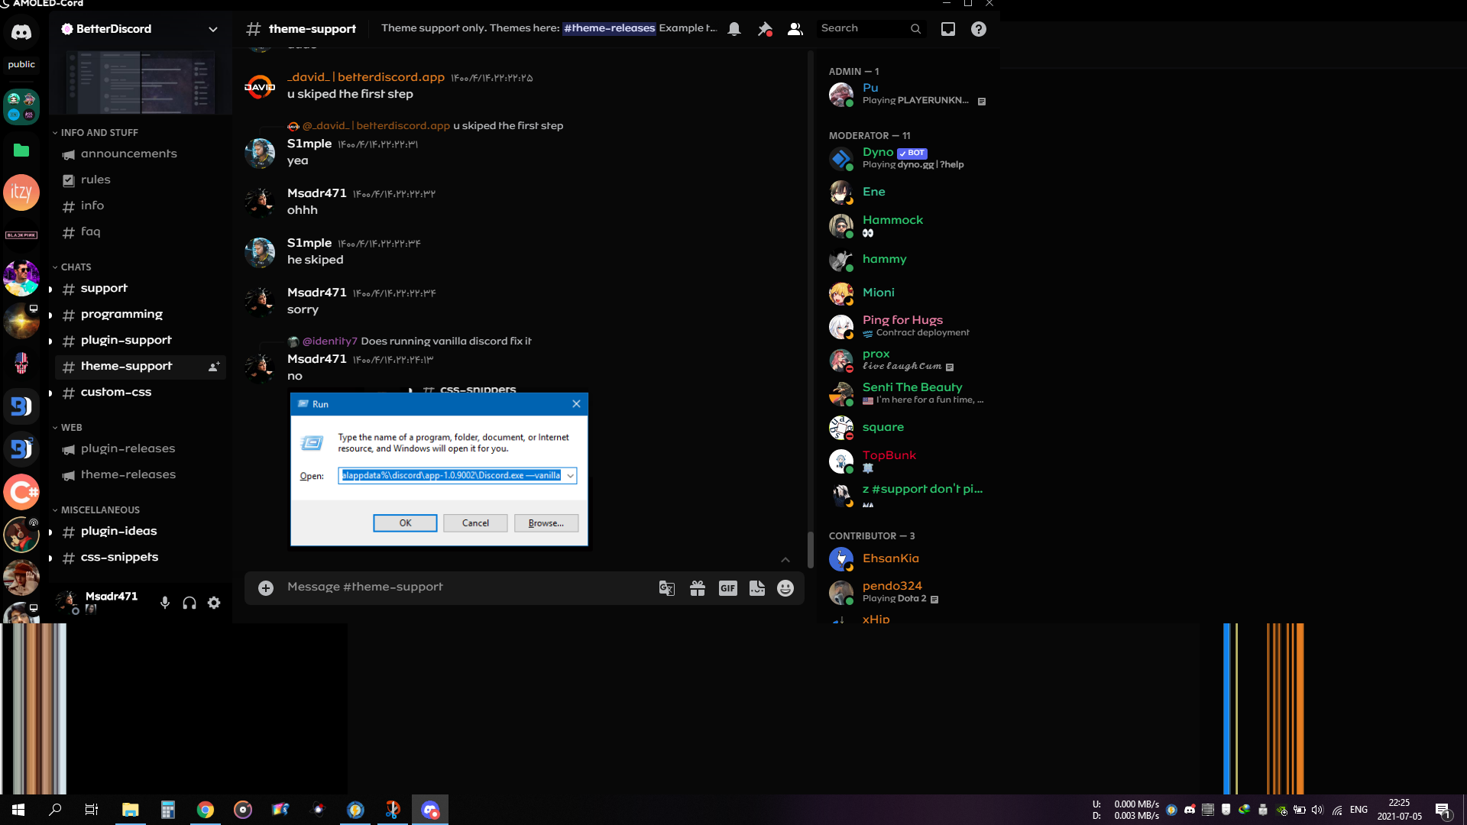Screen dimensions: 1467x825
Task: Open Run dialog history dropdown
Action: click(x=570, y=476)
